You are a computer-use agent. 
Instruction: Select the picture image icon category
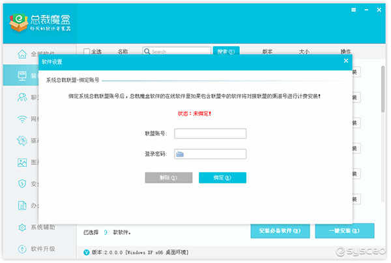(22, 162)
